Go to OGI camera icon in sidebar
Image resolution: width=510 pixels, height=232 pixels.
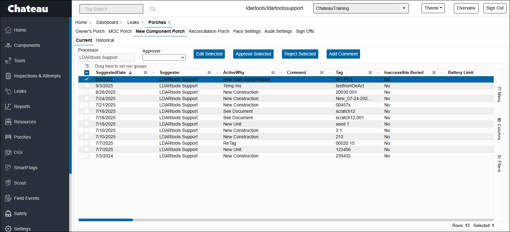pyautogui.click(x=8, y=152)
